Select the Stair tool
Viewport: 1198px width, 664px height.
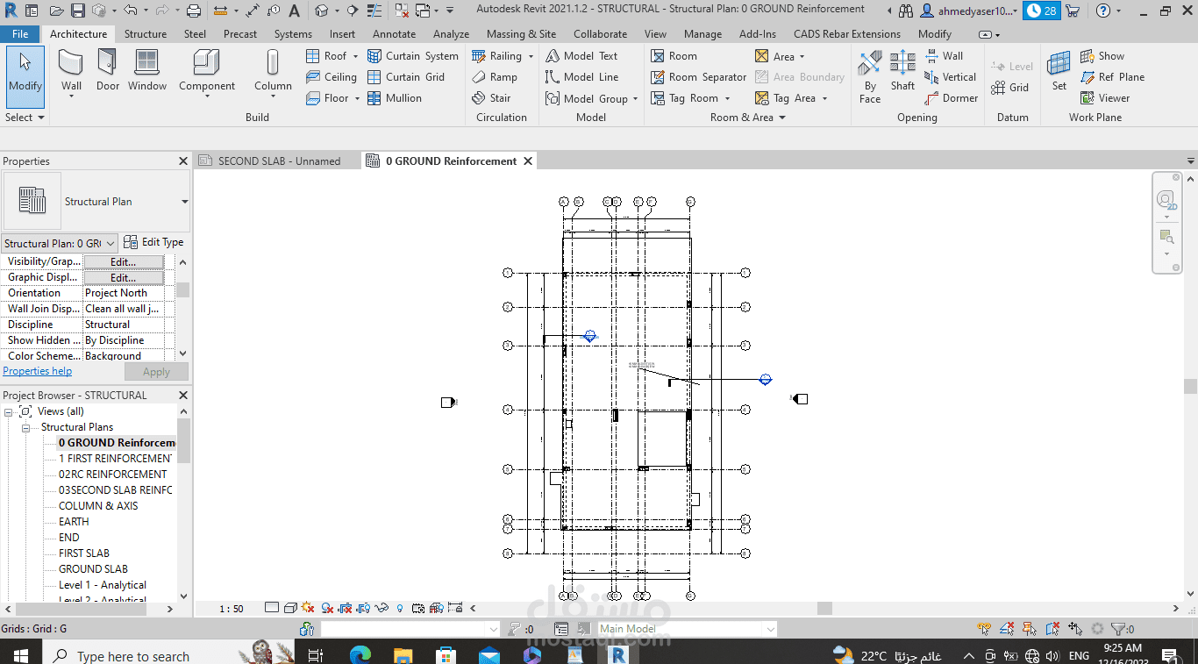coord(491,98)
